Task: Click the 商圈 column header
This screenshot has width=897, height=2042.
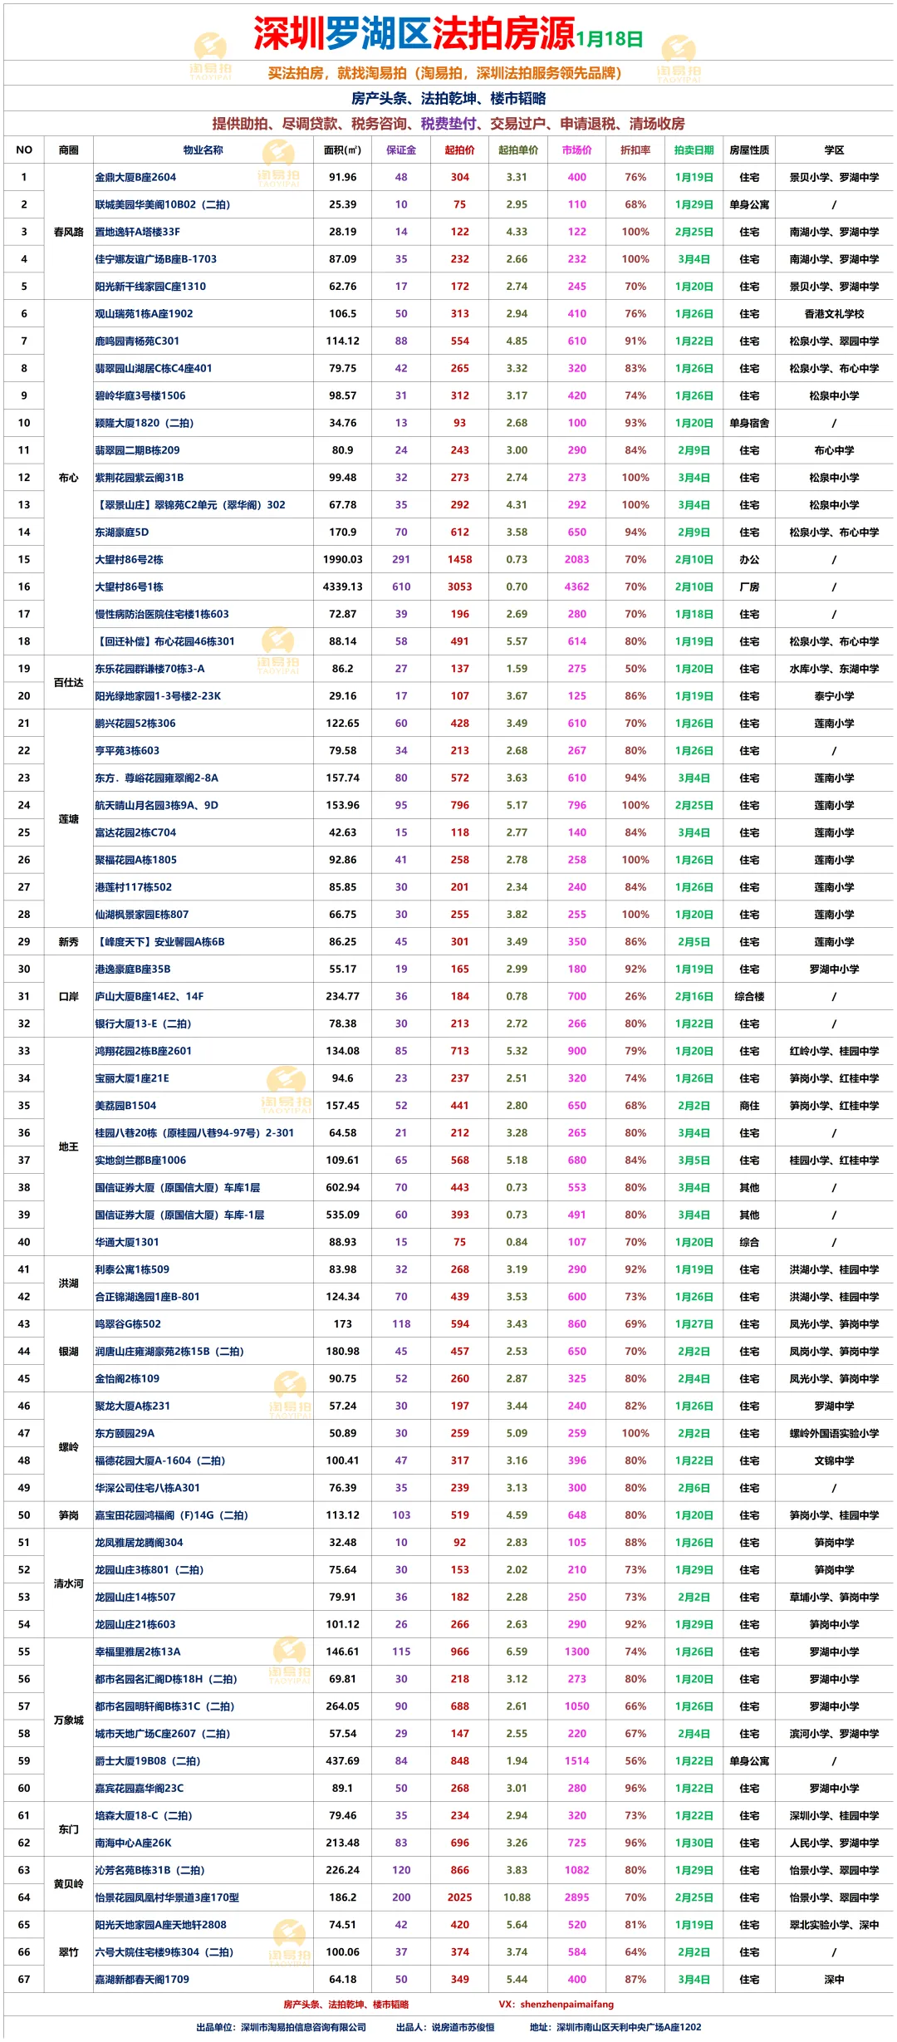Action: click(69, 150)
